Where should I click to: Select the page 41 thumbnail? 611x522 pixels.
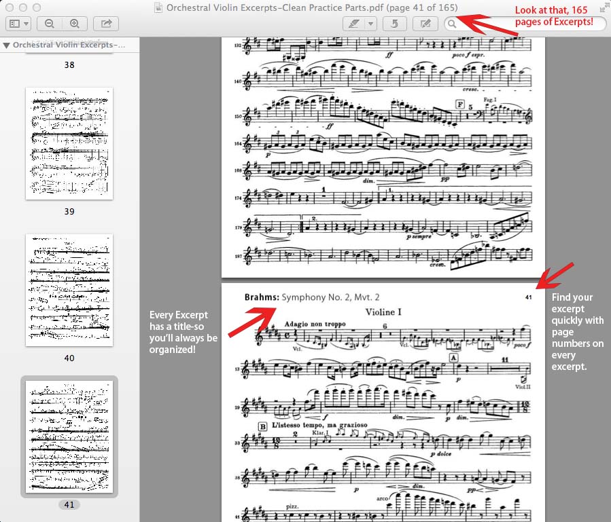[69, 436]
